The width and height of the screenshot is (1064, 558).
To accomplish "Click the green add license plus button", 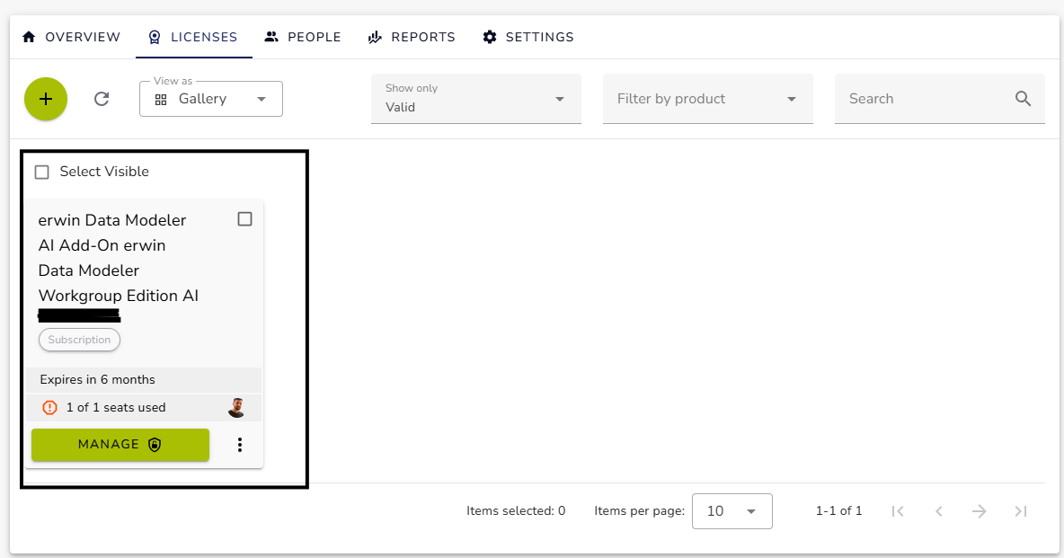I will (x=46, y=99).
